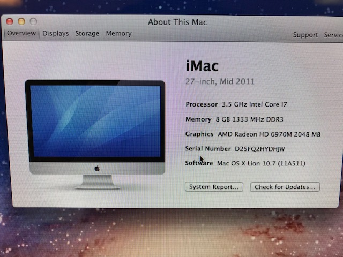Screen dimensions: 343x257
Task: Click the disabled zoom window button
Action: pyautogui.click(x=33, y=21)
